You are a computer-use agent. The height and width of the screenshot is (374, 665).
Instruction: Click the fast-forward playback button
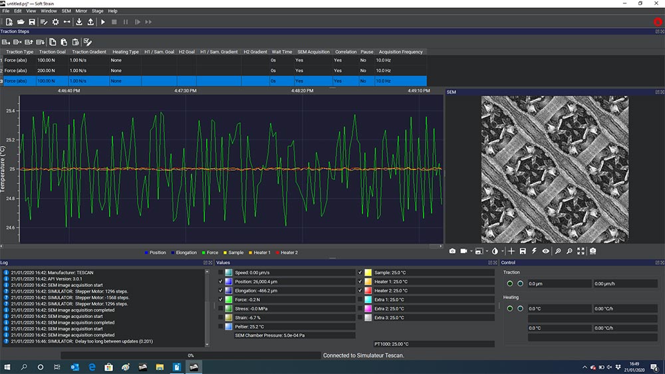click(x=148, y=22)
